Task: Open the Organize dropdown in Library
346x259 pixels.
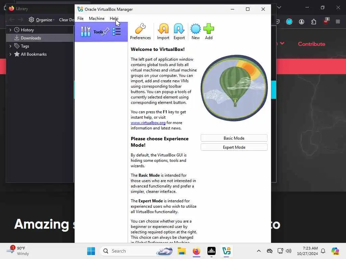Action: (42, 20)
